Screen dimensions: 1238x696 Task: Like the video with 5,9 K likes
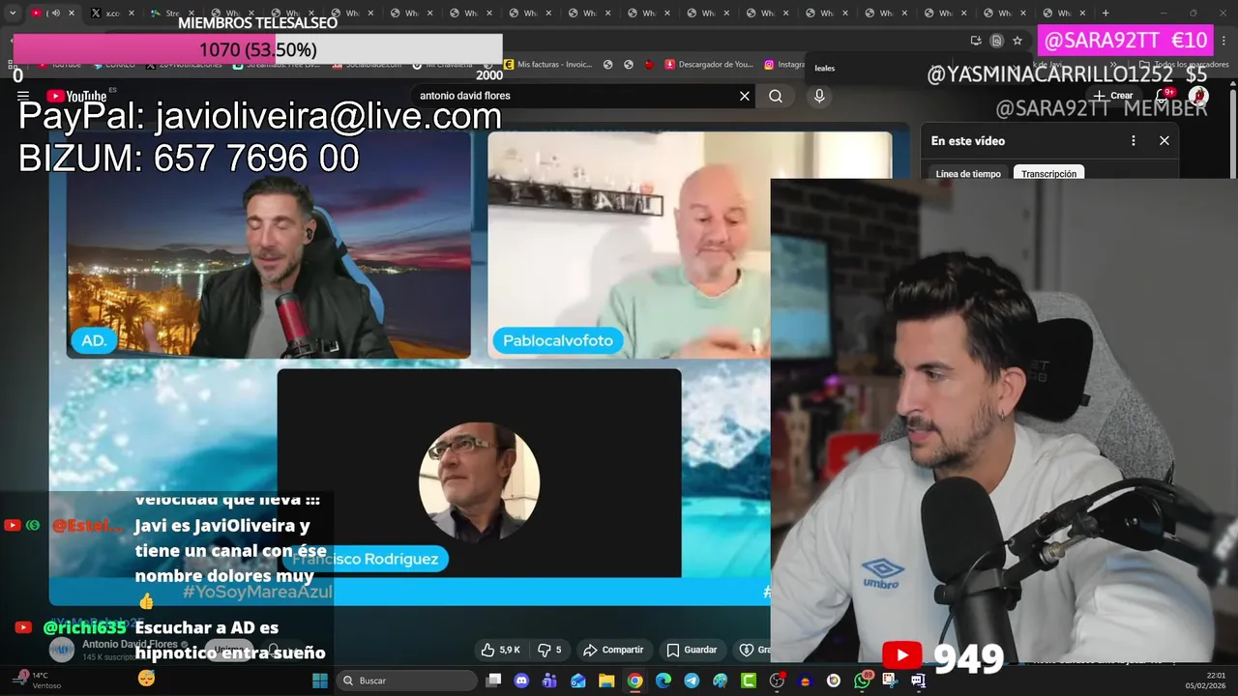coord(501,650)
